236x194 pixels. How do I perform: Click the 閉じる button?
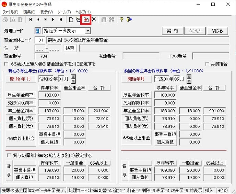(x=217, y=31)
